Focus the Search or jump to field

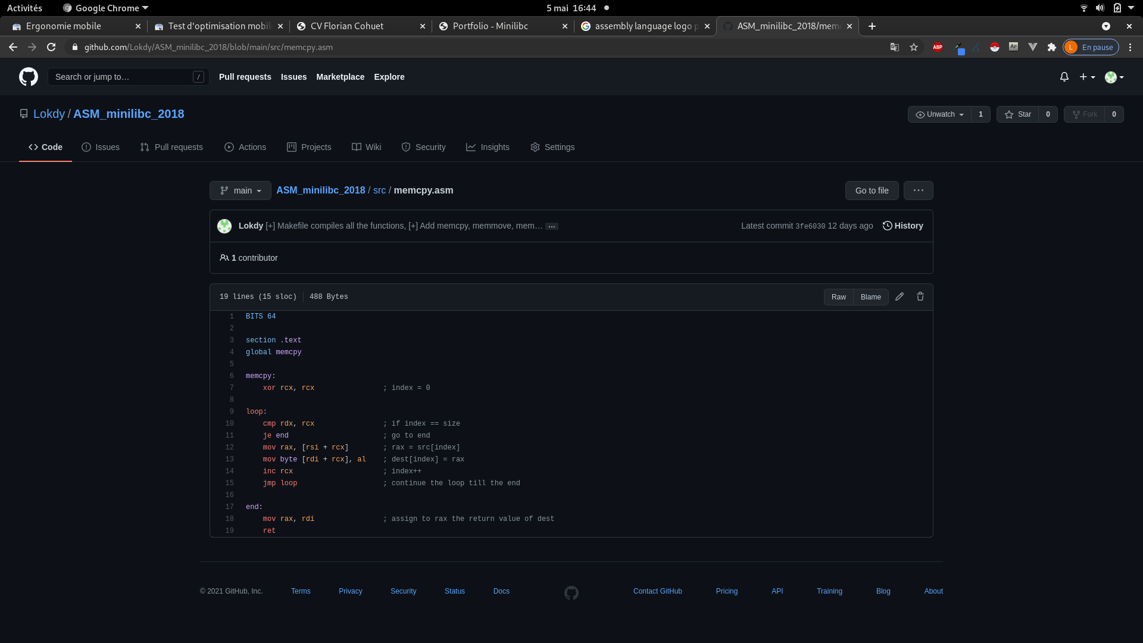128,77
